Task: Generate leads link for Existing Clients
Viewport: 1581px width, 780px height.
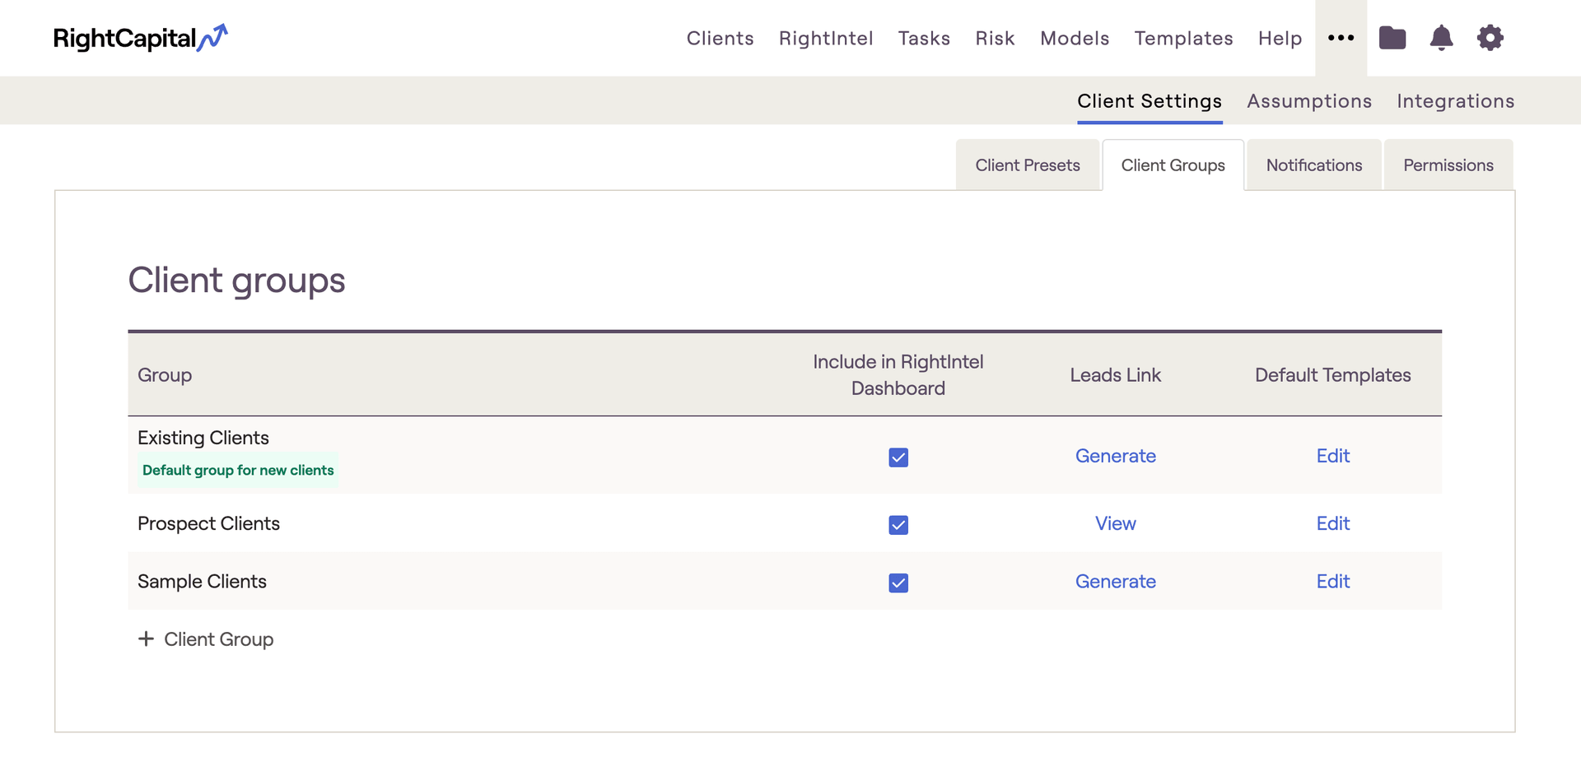Action: 1115,456
